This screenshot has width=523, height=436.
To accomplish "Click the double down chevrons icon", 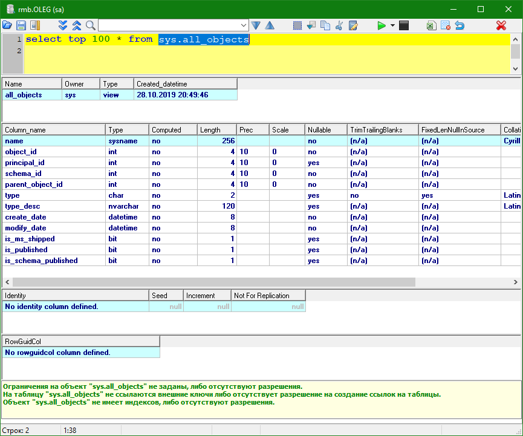I will (x=63, y=25).
